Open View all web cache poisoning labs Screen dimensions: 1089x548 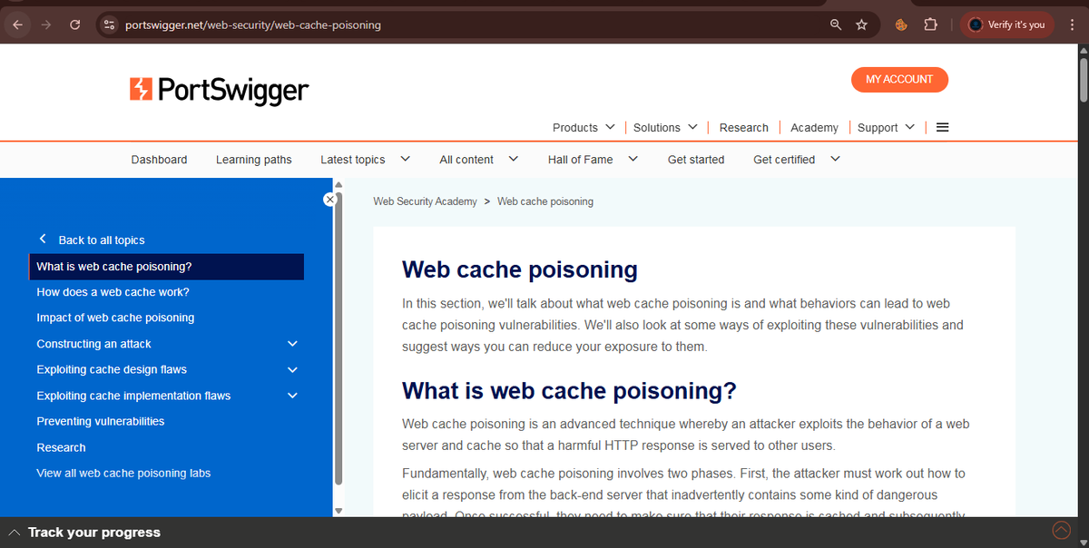(x=123, y=473)
